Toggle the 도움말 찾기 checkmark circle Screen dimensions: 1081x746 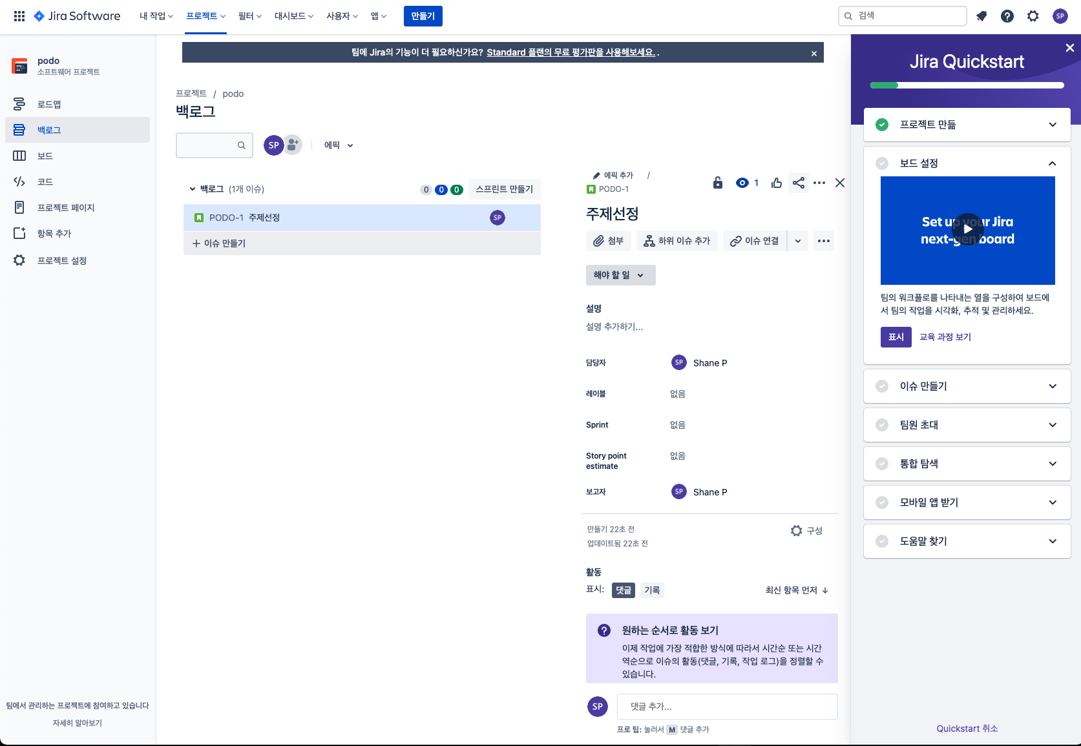[x=882, y=541]
